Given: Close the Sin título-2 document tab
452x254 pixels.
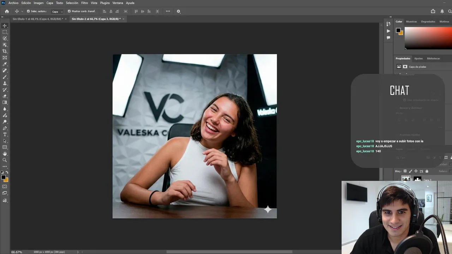Looking at the screenshot, I should pyautogui.click(x=124, y=19).
